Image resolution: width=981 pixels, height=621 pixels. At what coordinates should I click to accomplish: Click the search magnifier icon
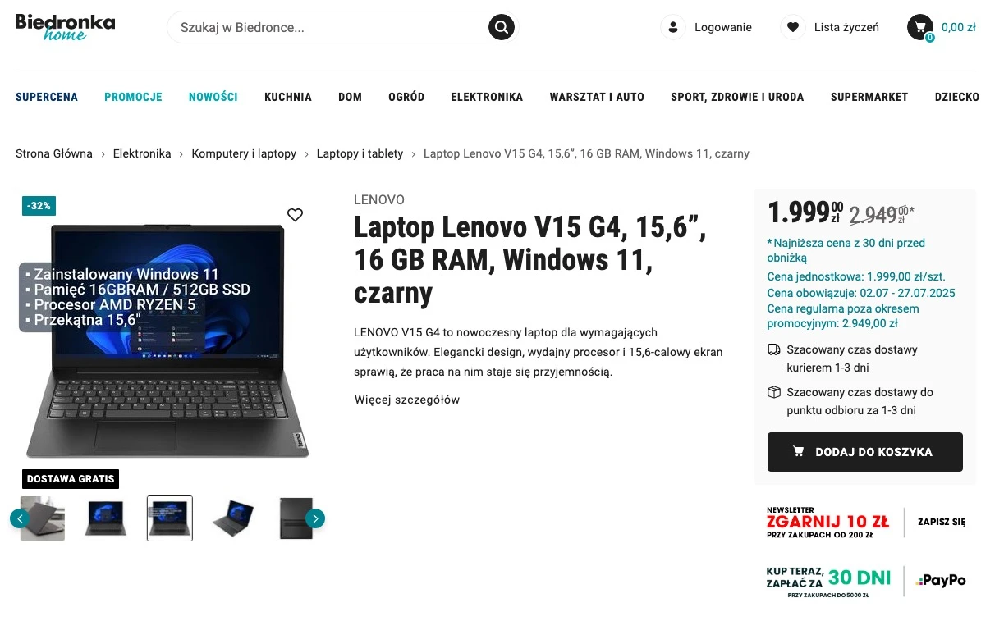(501, 27)
